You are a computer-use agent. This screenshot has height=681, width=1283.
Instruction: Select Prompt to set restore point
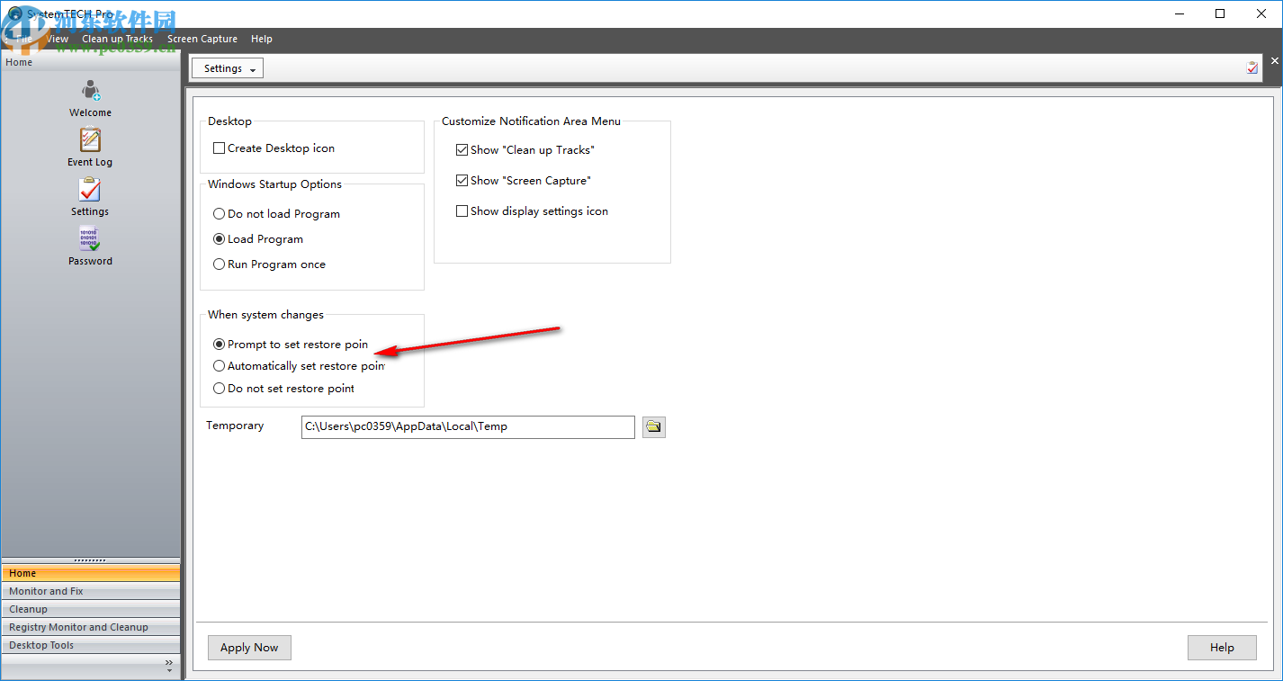click(x=219, y=345)
